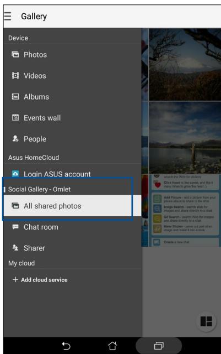Open the People entry

(x=72, y=139)
